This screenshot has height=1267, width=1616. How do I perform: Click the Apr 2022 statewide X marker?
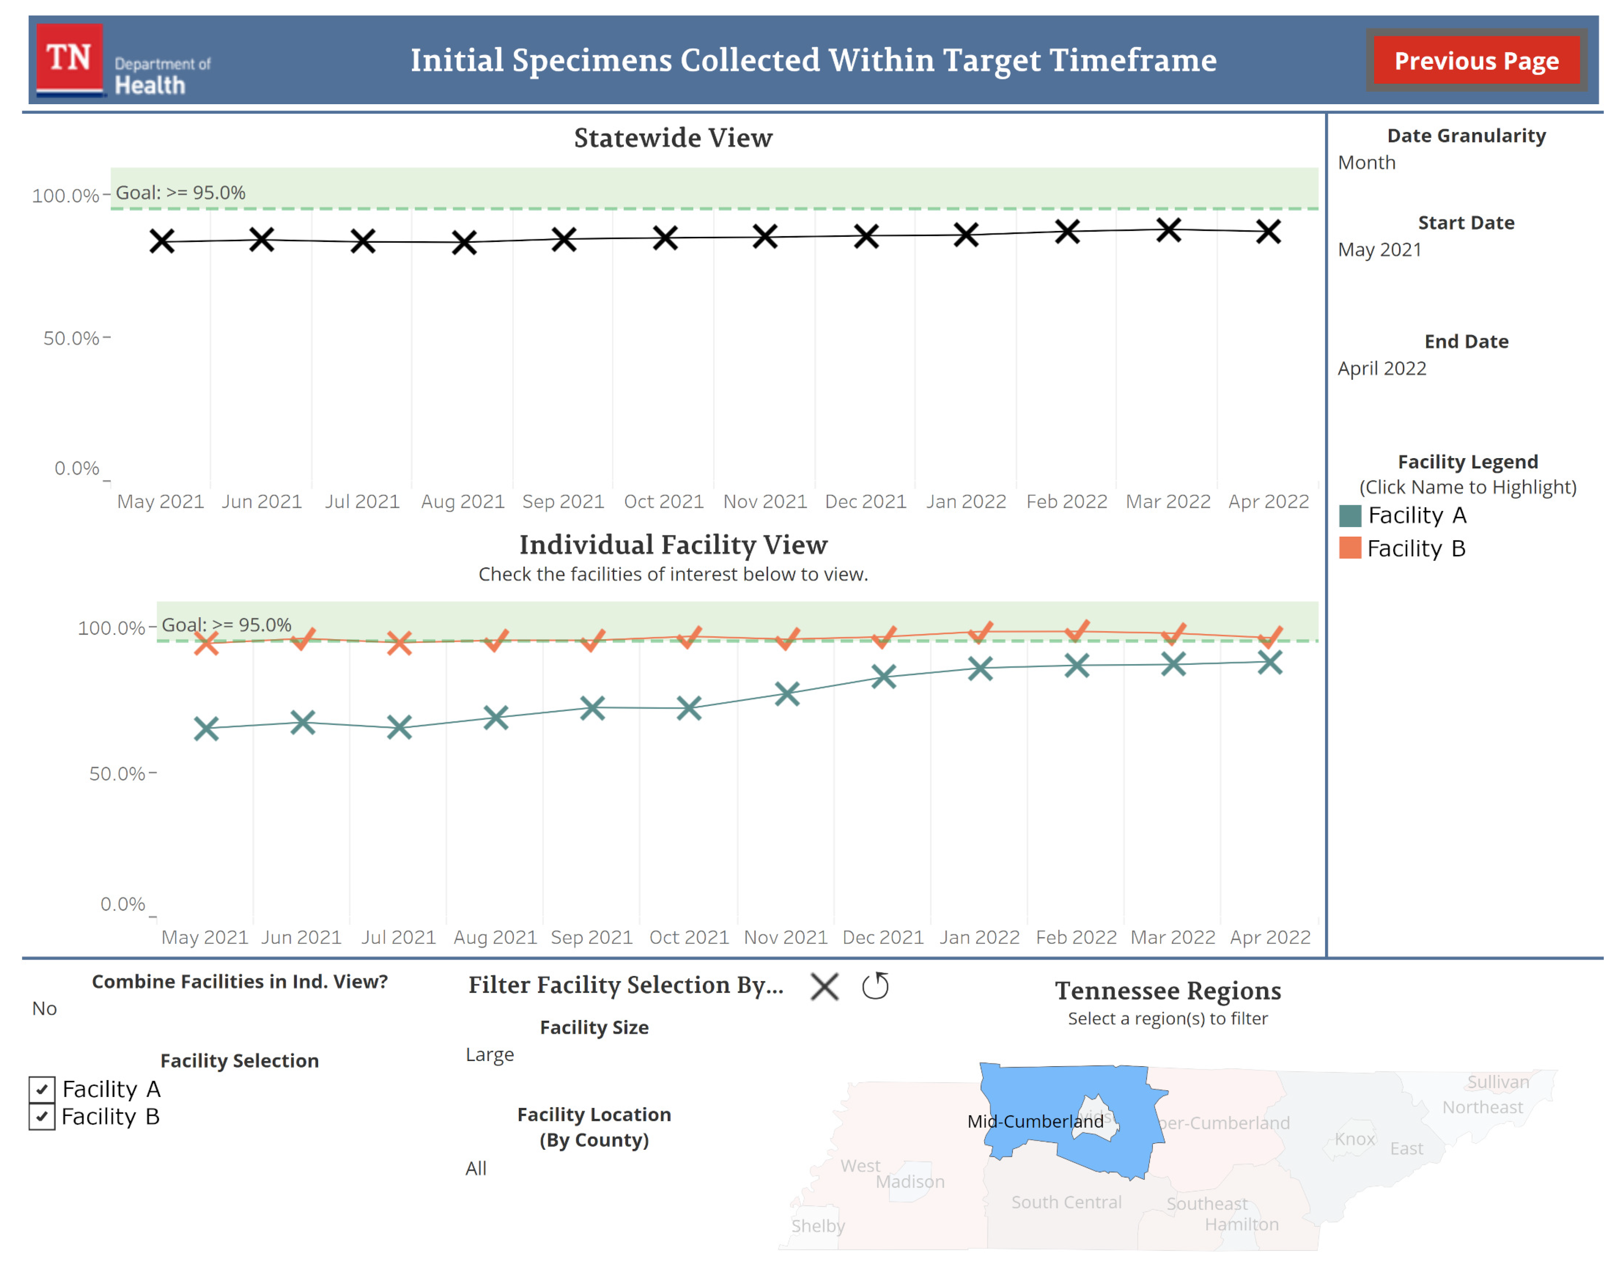point(1268,232)
